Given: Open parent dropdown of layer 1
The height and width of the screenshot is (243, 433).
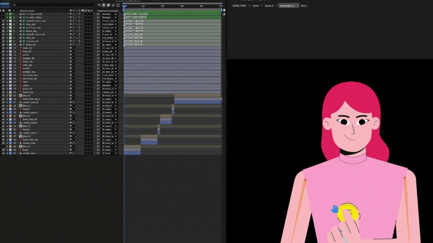Looking at the screenshot, I should pyautogui.click(x=109, y=14).
